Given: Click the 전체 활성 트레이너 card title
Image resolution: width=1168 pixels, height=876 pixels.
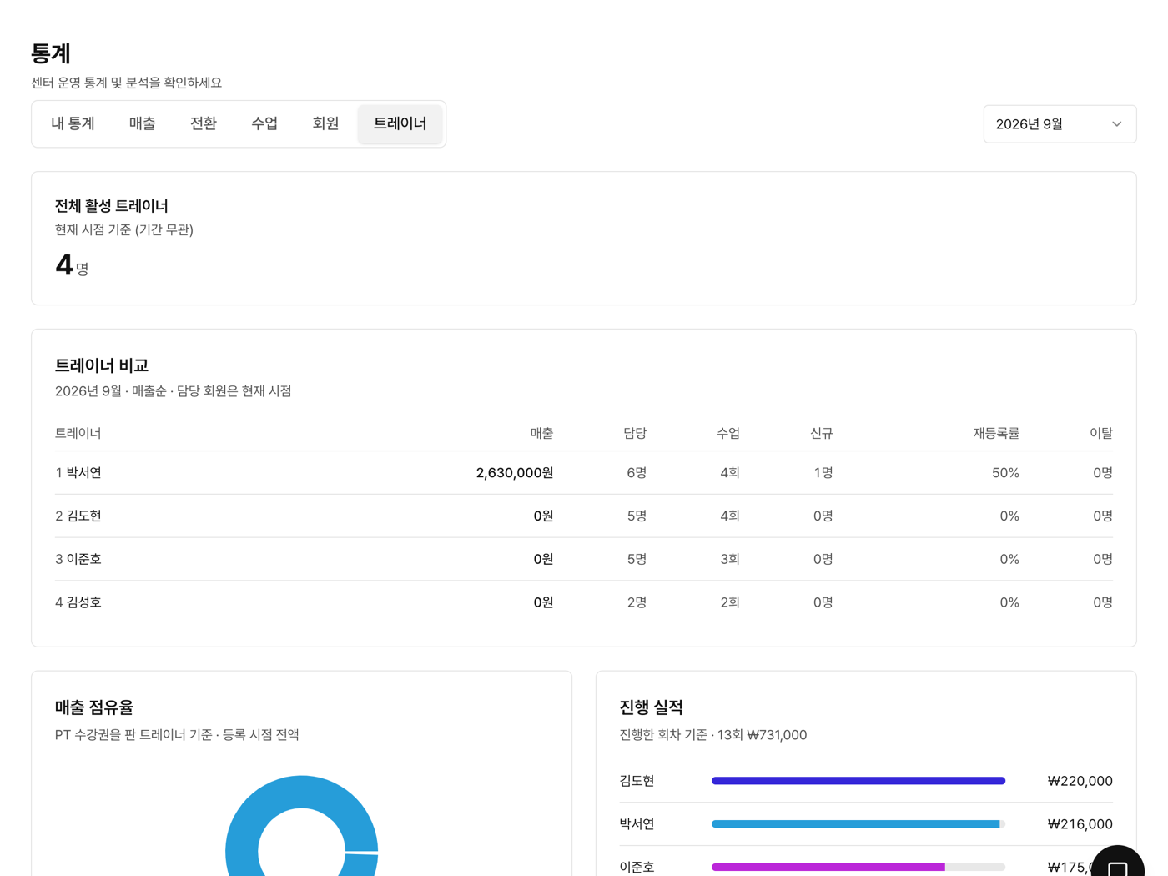Looking at the screenshot, I should pos(112,206).
